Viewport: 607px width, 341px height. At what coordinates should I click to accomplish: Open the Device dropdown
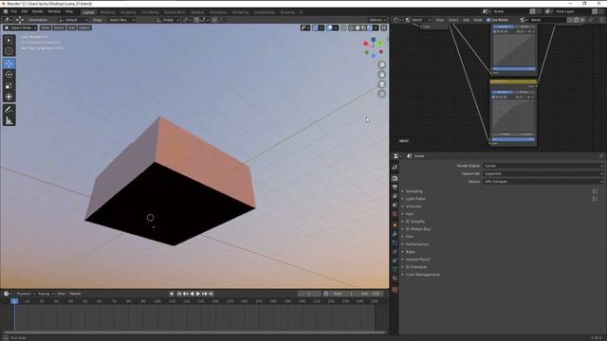[543, 181]
